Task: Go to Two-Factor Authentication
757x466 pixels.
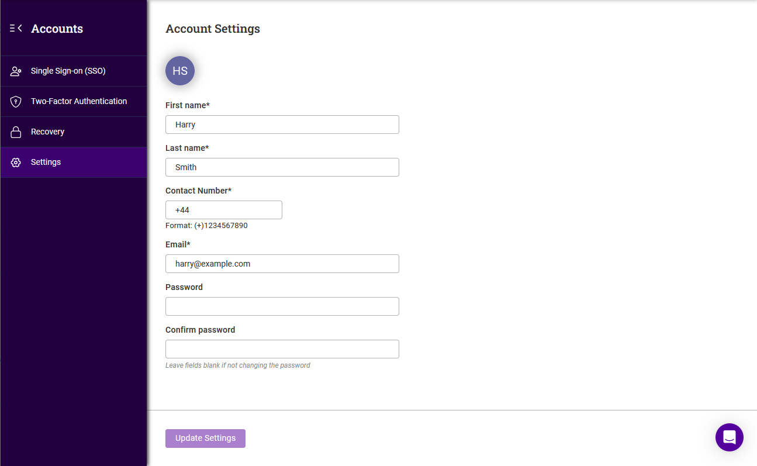Action: click(74, 102)
